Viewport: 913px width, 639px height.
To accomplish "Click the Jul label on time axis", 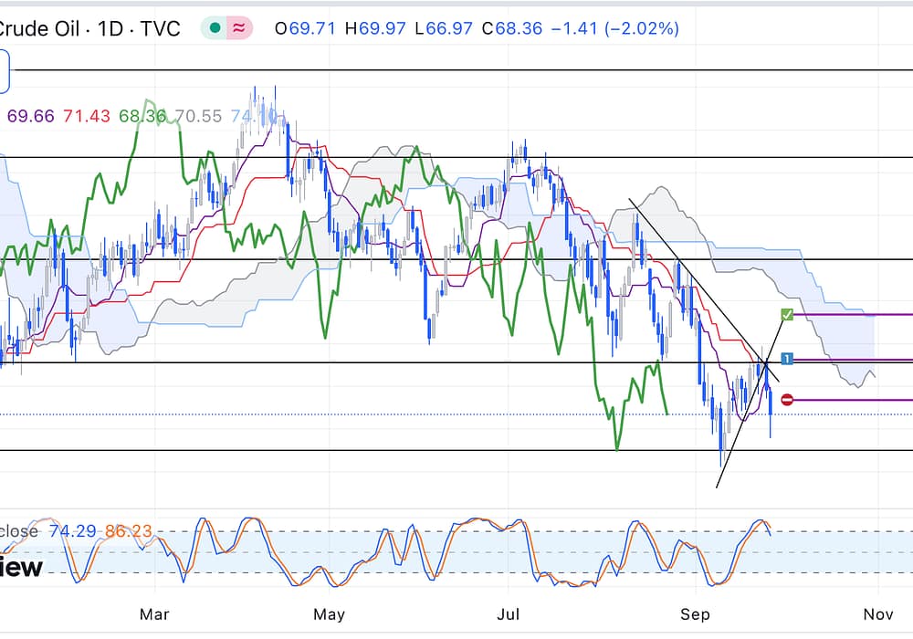I will 508,613.
